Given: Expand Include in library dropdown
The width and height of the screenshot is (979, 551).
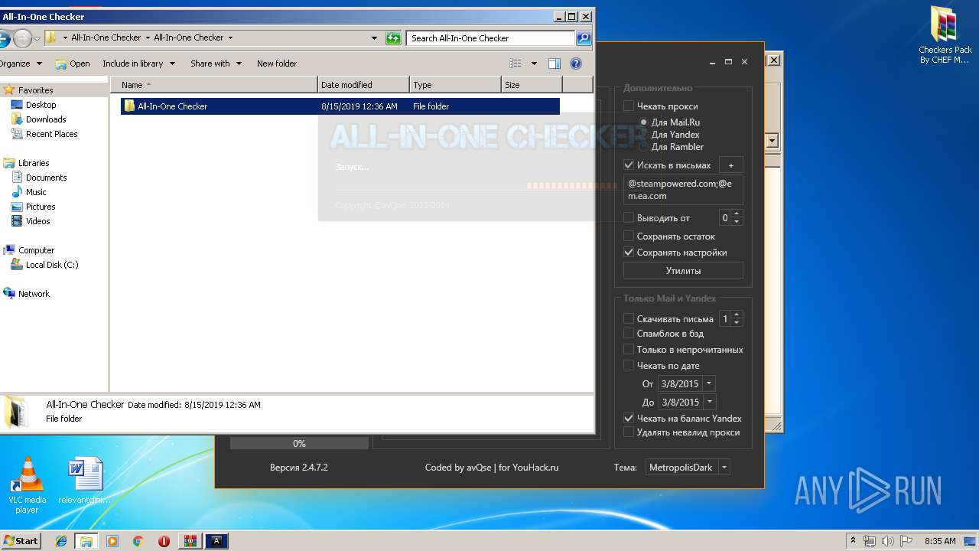Looking at the screenshot, I should coord(138,64).
